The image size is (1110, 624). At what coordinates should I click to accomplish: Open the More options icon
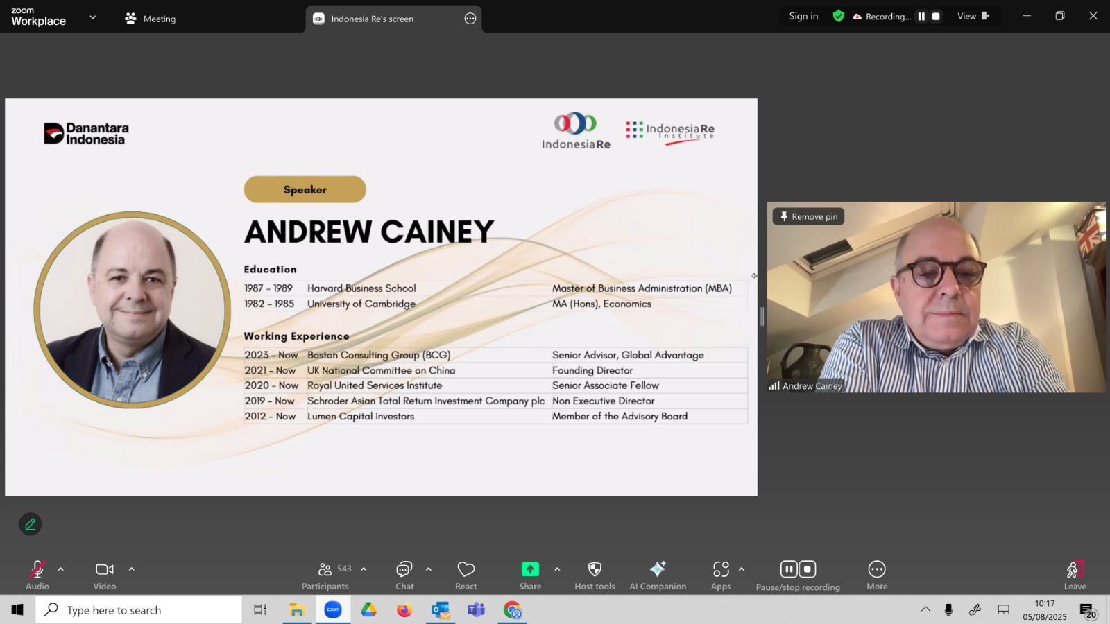pyautogui.click(x=877, y=569)
